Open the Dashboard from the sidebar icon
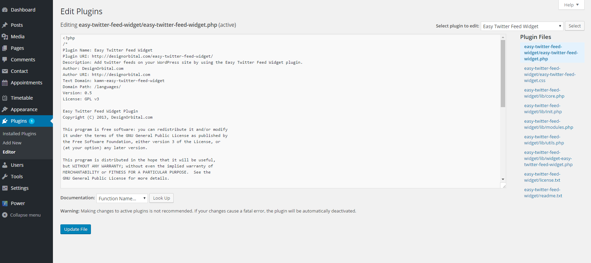 coord(5,9)
